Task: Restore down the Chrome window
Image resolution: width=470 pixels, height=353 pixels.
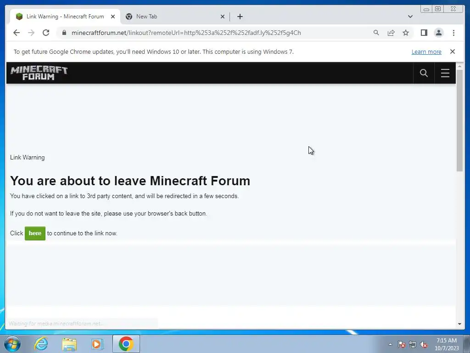Action: [438, 9]
